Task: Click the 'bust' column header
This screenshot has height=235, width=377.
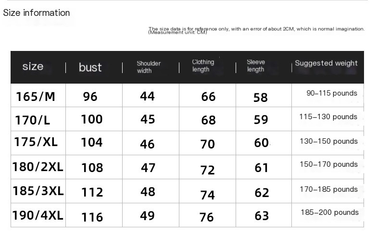Action: pyautogui.click(x=90, y=67)
